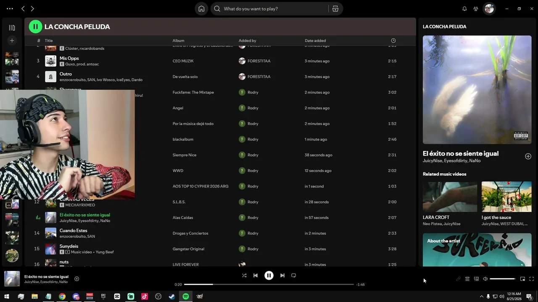Open I got the sauce music video
The height and width of the screenshot is (302, 538).
(x=506, y=204)
